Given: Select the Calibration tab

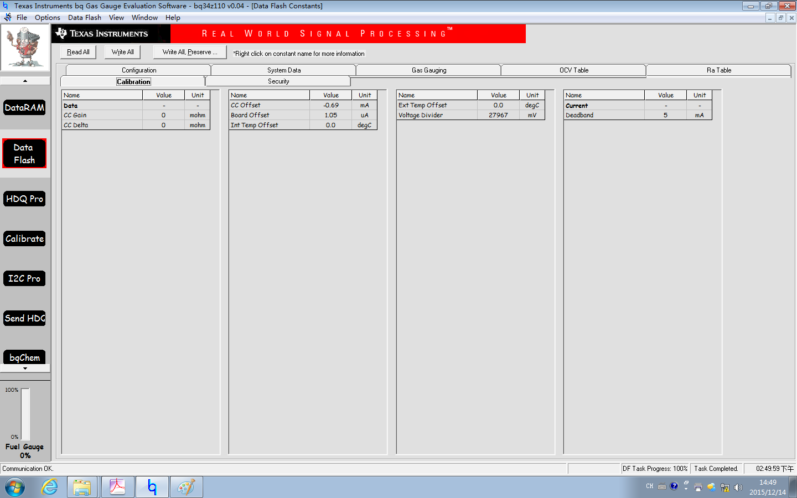Looking at the screenshot, I should coord(133,81).
